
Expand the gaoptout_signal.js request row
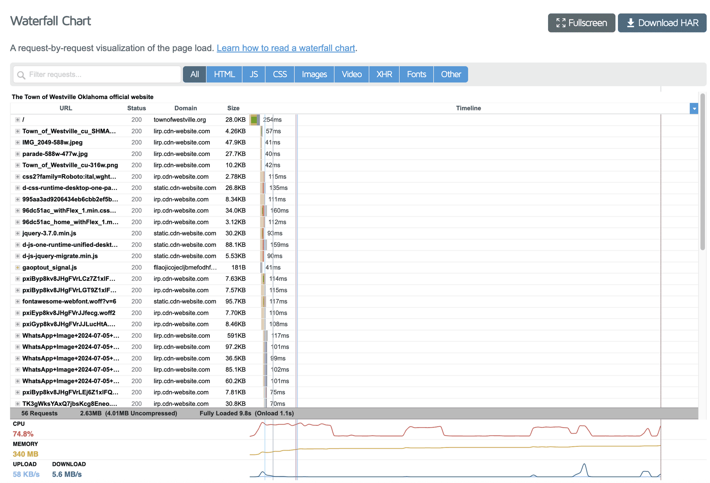click(17, 268)
